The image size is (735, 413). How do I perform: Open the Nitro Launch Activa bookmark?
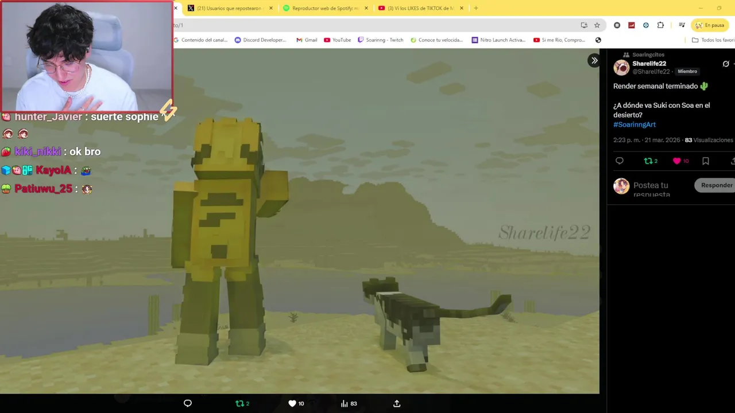(498, 40)
